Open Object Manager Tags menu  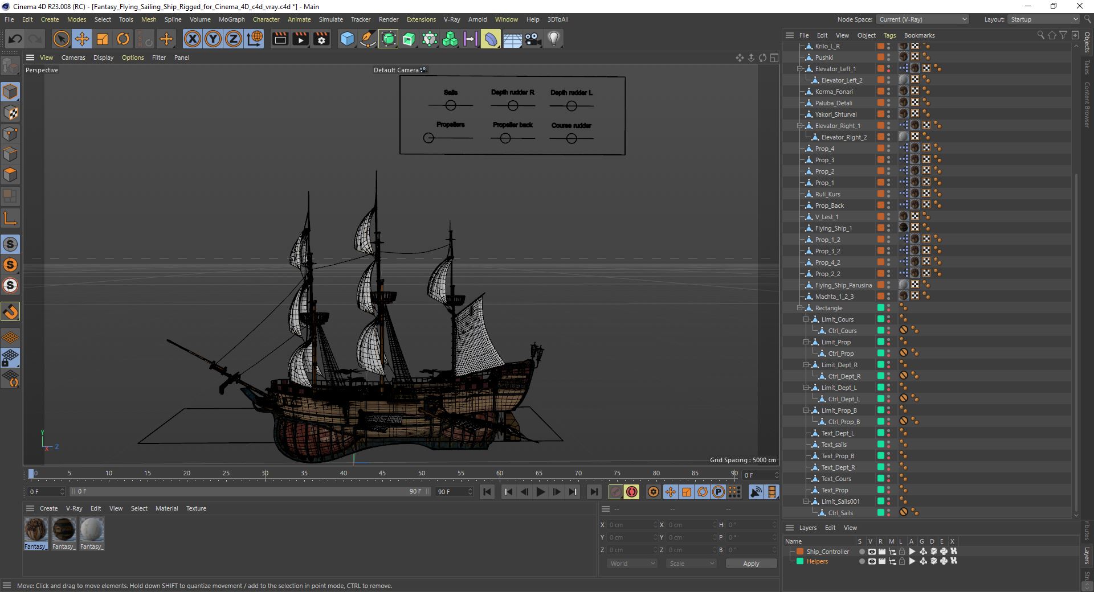pyautogui.click(x=889, y=35)
